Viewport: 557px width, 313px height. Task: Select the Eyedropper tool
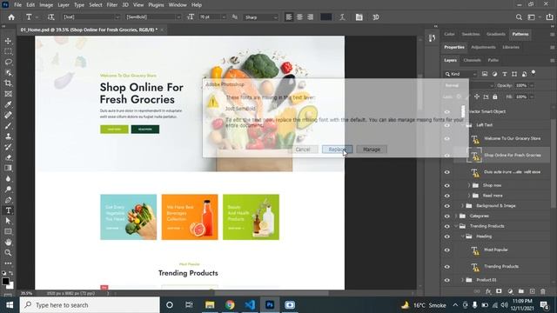[8, 104]
